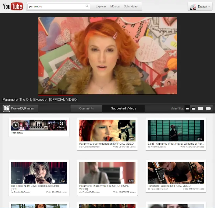Screen dimensions: 215x208
Task: Switch to the Comments tab
Action: [x=86, y=108]
